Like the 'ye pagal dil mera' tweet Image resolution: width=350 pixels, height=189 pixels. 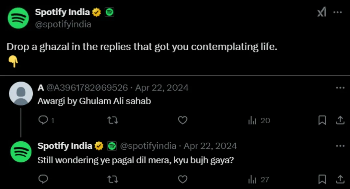(182, 179)
